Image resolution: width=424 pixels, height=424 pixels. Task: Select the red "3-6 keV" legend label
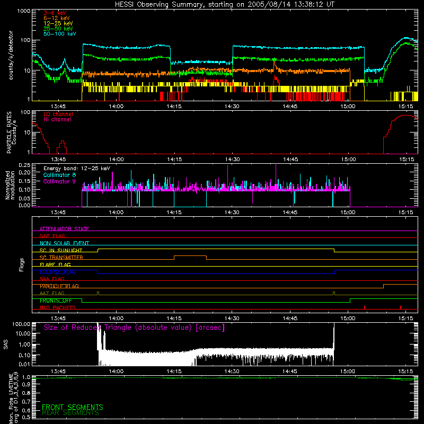click(x=55, y=13)
